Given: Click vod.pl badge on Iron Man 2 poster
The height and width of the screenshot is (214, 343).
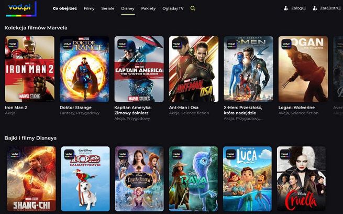Looking at the screenshot, I should click(x=13, y=44).
